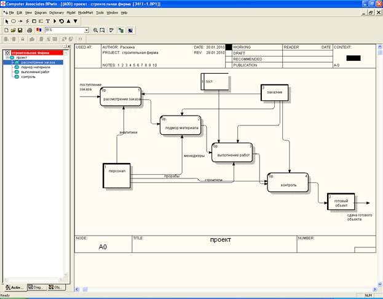This screenshot has height=299, width=383.
Task: Select the Text tool (T)
Action: coord(48,21)
